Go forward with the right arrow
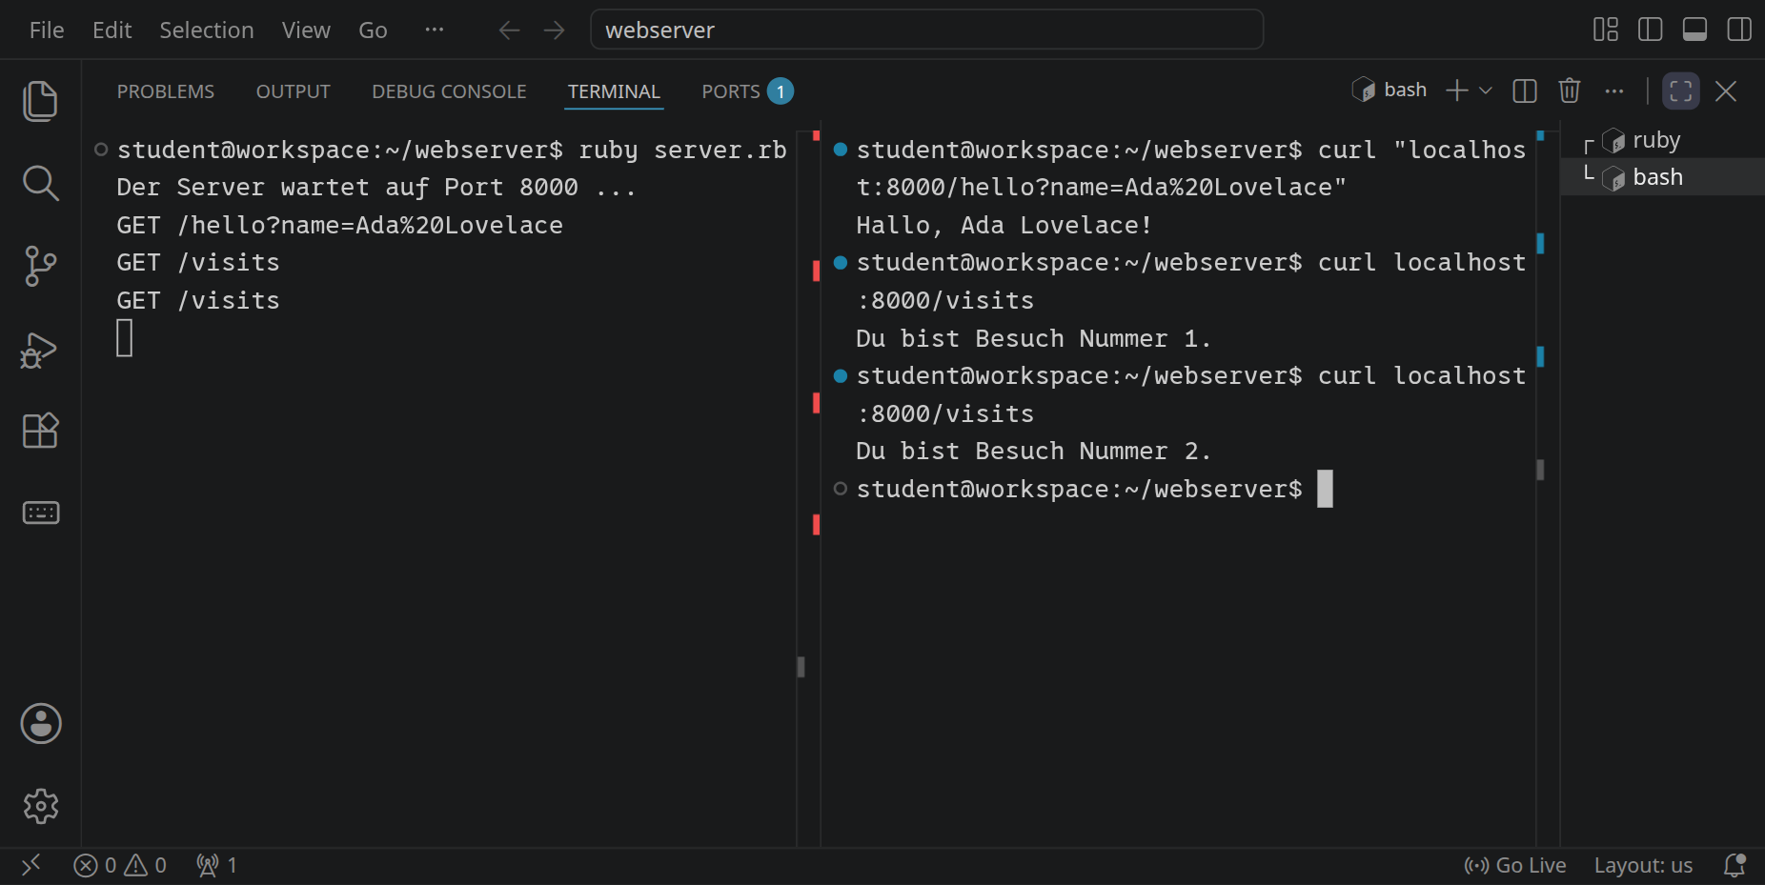The height and width of the screenshot is (885, 1765). [554, 30]
